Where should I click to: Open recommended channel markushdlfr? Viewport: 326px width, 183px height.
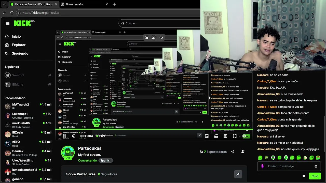point(28,125)
